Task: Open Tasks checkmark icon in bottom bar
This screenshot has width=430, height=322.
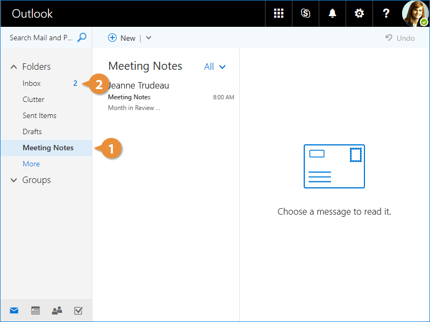Action: tap(78, 310)
